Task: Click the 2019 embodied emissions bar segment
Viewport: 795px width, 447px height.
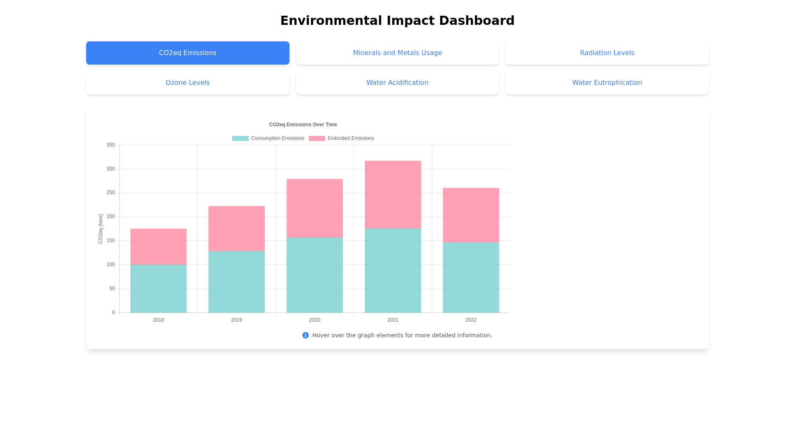Action: pyautogui.click(x=236, y=228)
